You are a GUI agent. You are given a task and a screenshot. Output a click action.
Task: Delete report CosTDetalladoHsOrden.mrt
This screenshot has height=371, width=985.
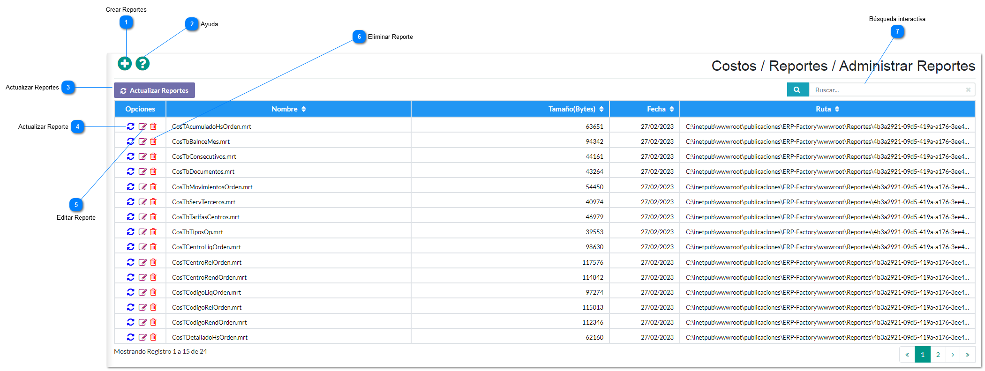coord(153,337)
